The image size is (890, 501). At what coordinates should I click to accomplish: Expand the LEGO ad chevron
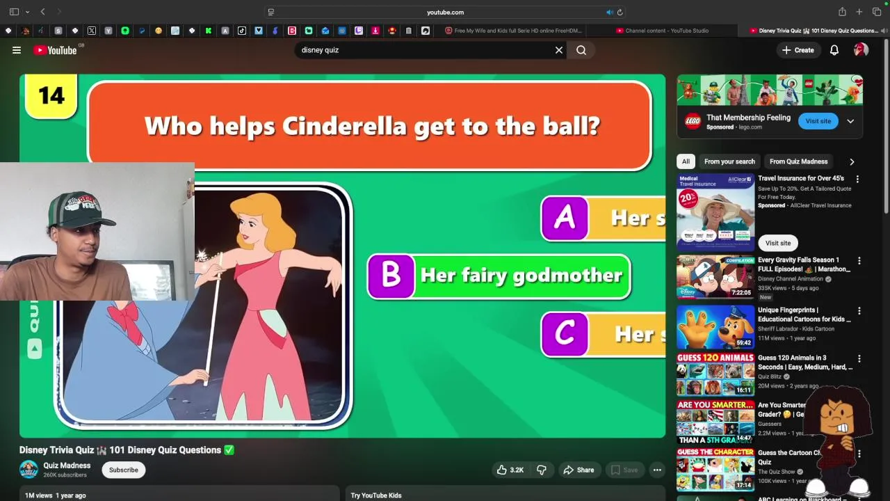pyautogui.click(x=850, y=121)
